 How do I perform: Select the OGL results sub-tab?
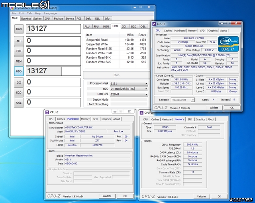pyautogui.click(x=143, y=27)
